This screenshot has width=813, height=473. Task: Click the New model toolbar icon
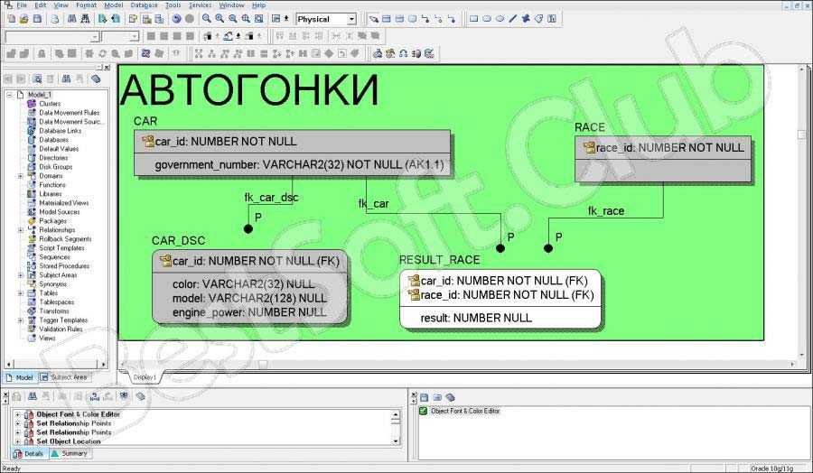[x=11, y=19]
